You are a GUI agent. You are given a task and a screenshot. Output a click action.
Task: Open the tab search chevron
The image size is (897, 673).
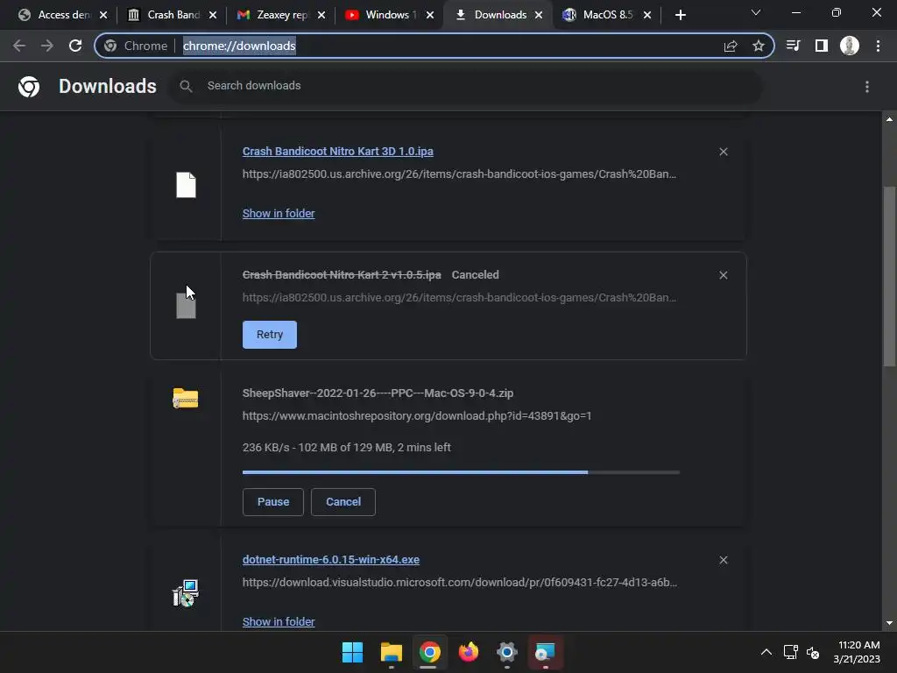click(756, 12)
